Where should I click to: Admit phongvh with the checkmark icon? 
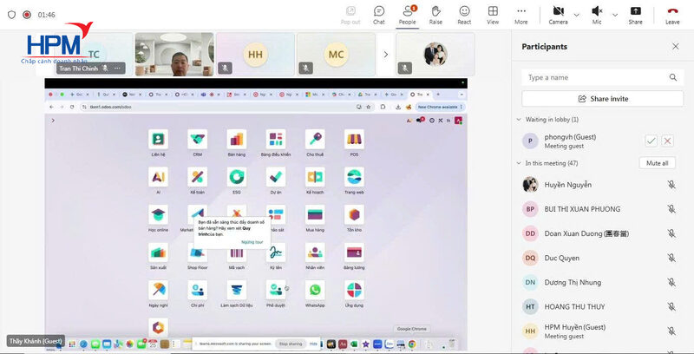651,141
